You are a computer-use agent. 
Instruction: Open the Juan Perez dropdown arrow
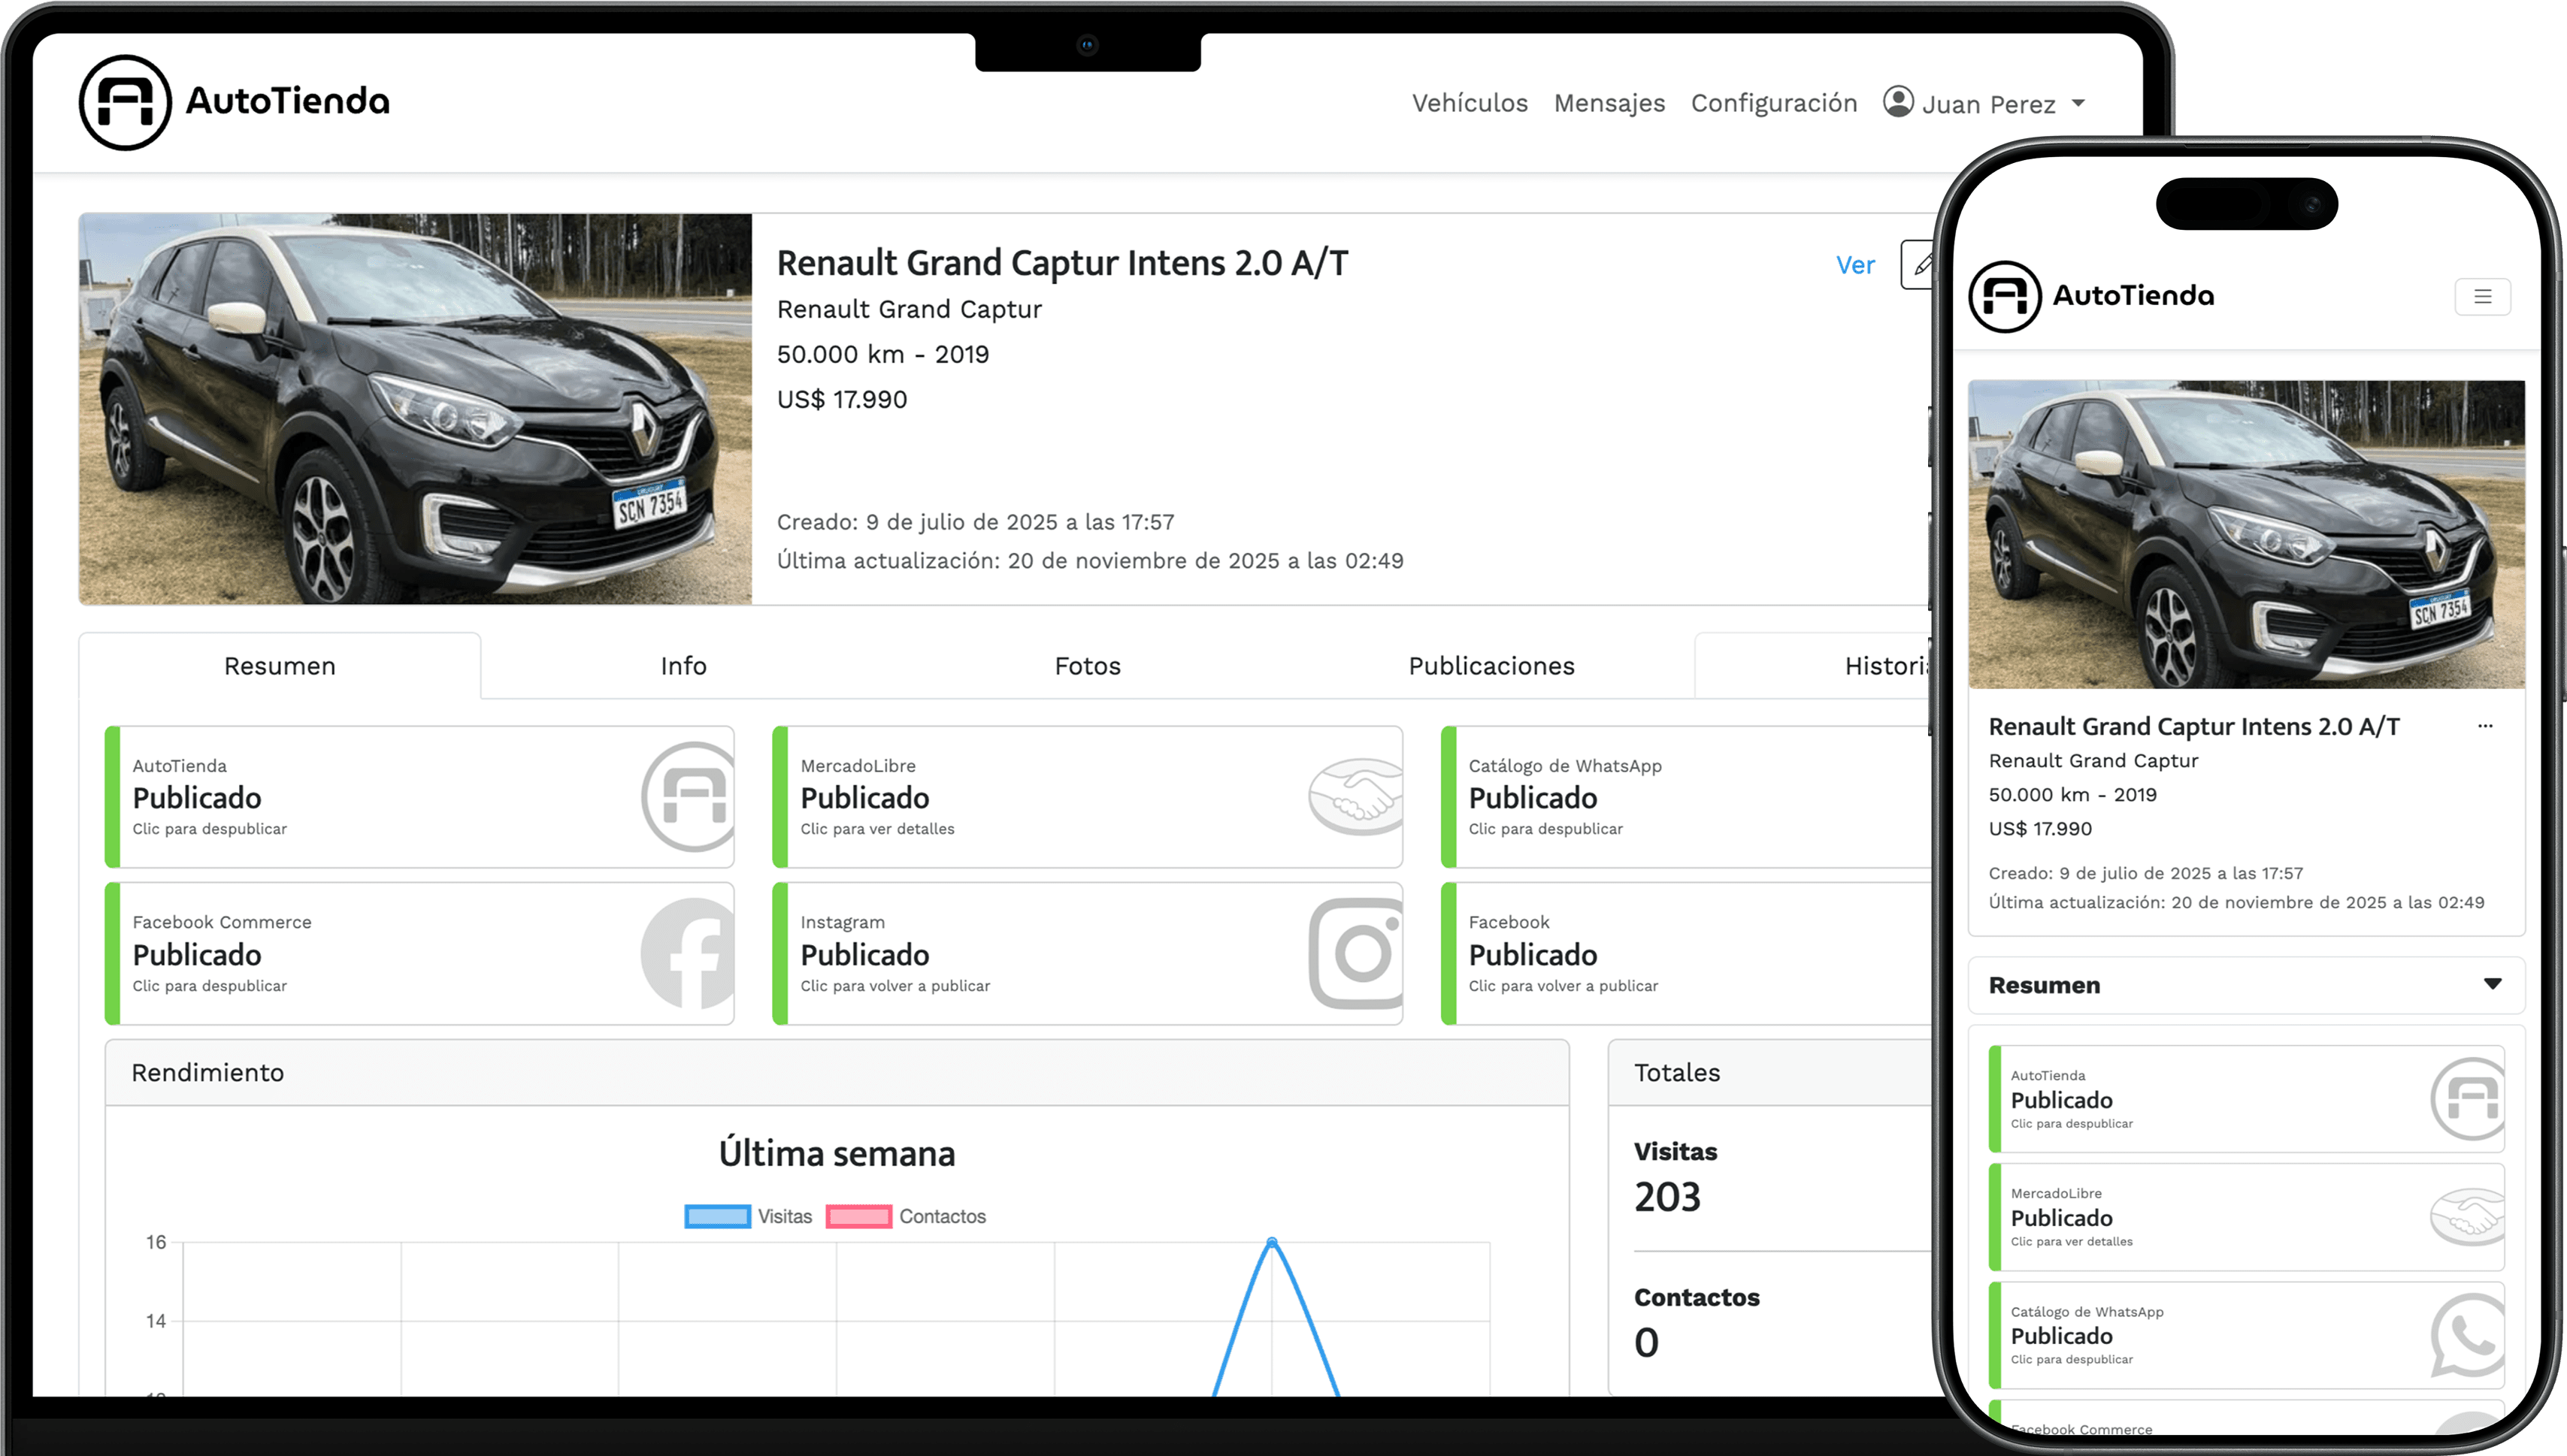point(2078,103)
